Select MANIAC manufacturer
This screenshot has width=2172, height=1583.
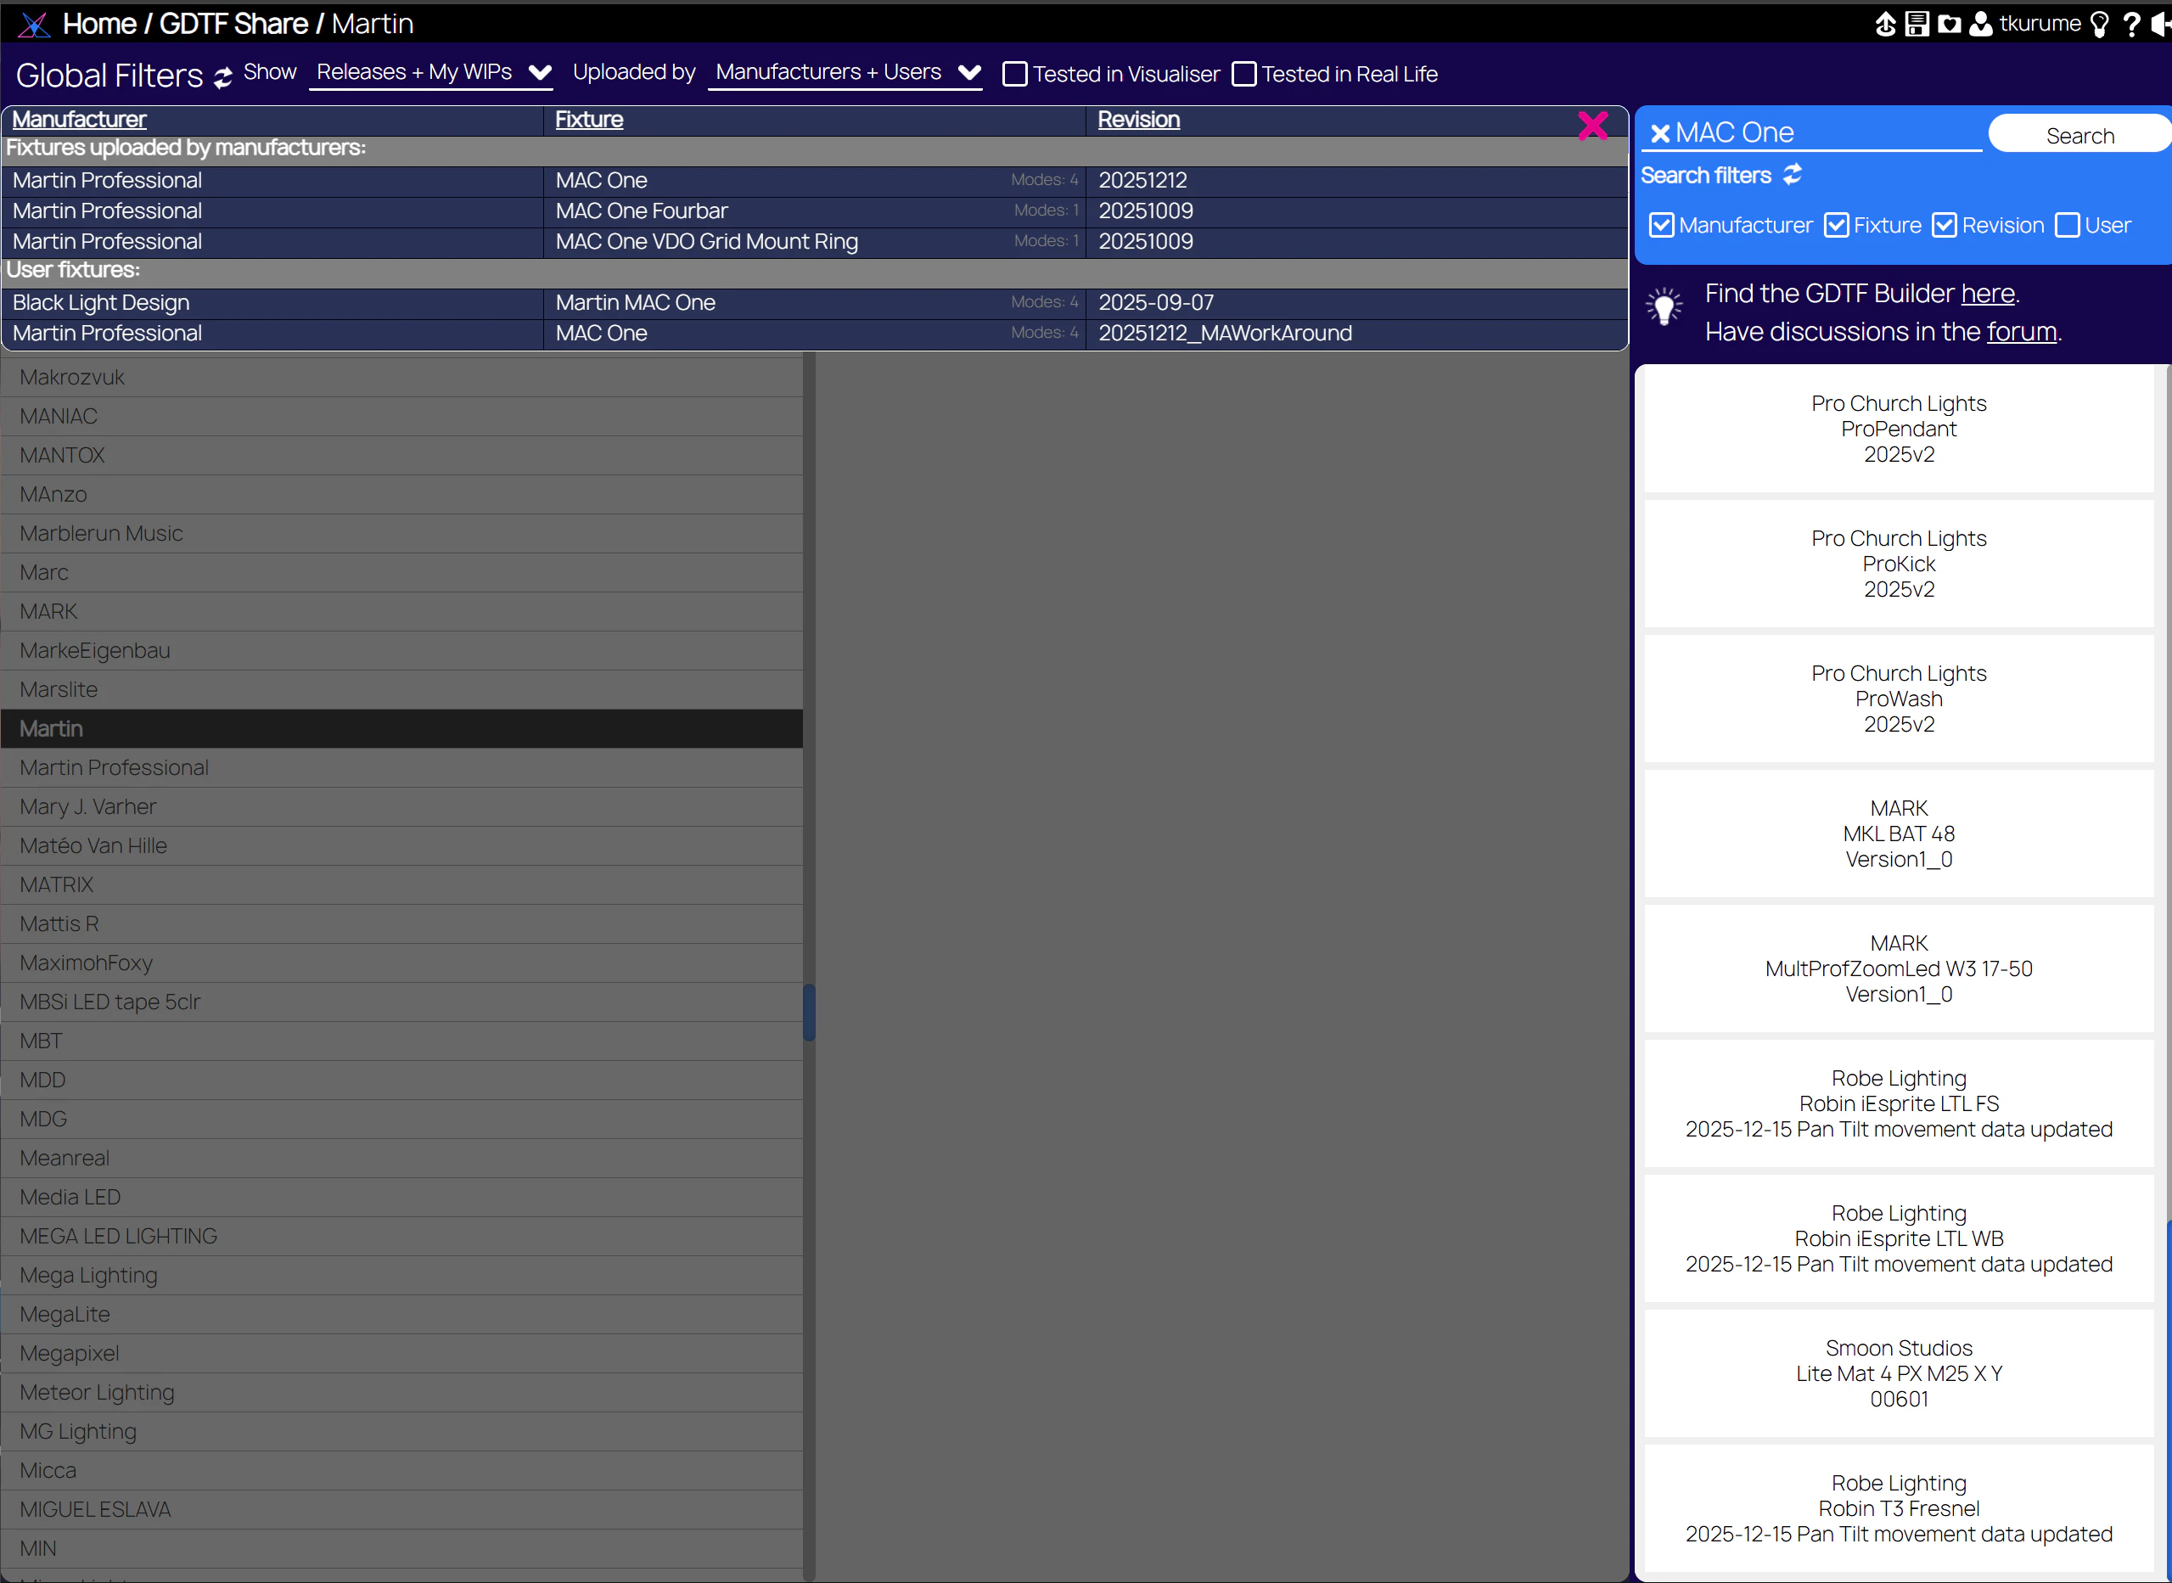[x=401, y=416]
